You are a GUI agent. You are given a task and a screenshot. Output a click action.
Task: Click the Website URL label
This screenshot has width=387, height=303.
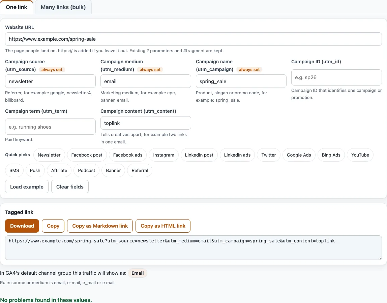[x=20, y=27]
